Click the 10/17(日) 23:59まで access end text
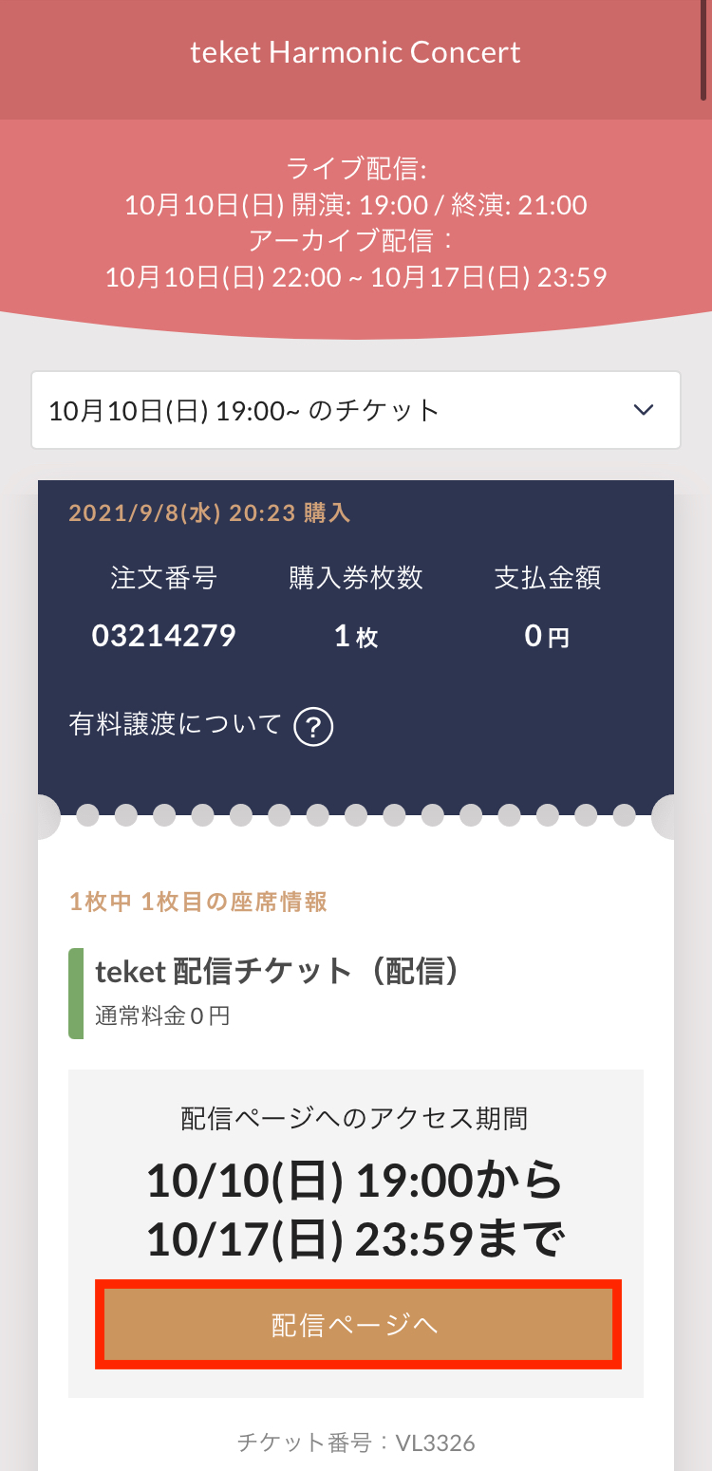The image size is (712, 1471). point(355,1239)
